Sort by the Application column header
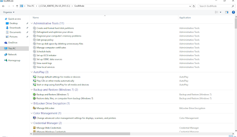This screenshot has width=237, height=137. coord(185,18)
